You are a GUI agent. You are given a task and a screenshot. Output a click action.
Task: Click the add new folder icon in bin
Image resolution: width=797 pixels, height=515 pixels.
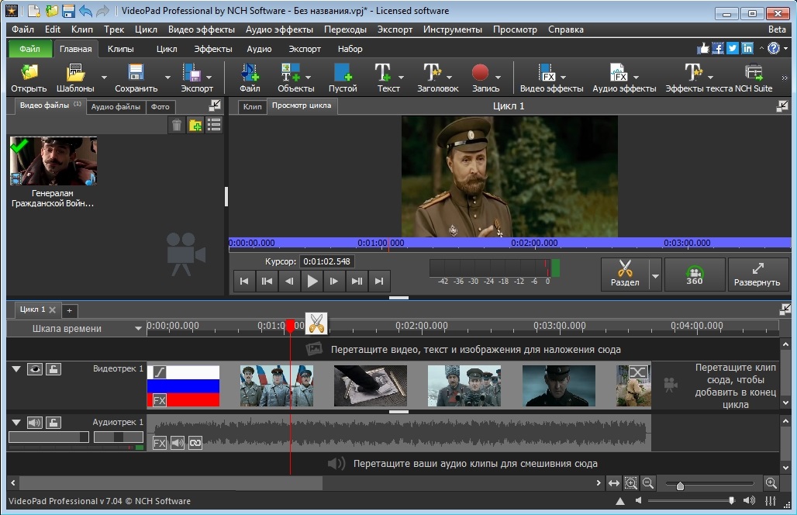point(195,125)
